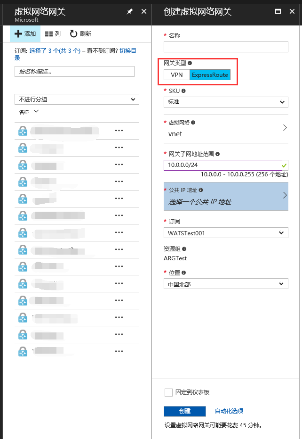Check the 固定到仪表板 checkbox
The image size is (302, 439).
(168, 392)
